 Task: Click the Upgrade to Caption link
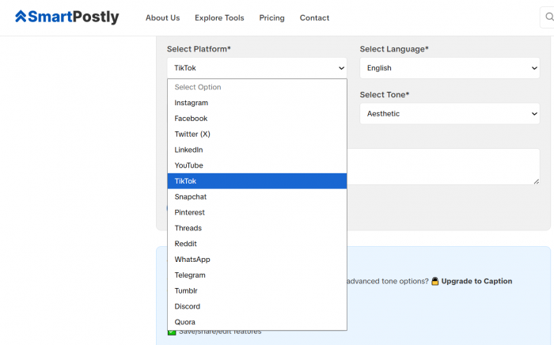coord(476,281)
